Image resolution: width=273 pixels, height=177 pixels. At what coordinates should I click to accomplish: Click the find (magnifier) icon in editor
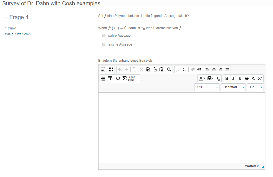pyautogui.click(x=169, y=69)
